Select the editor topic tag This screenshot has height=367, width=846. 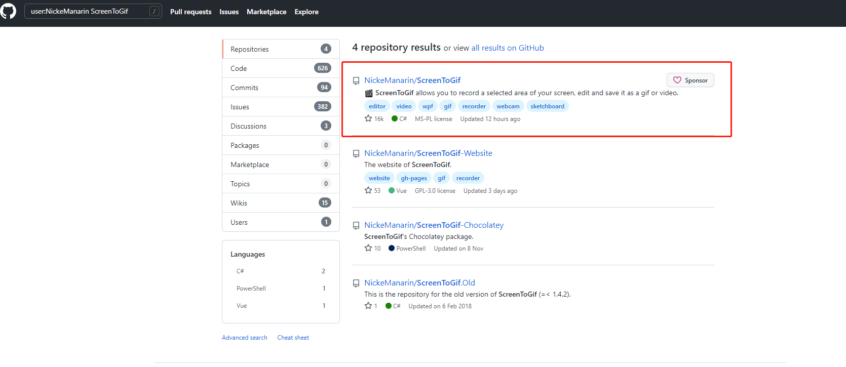[x=377, y=106]
